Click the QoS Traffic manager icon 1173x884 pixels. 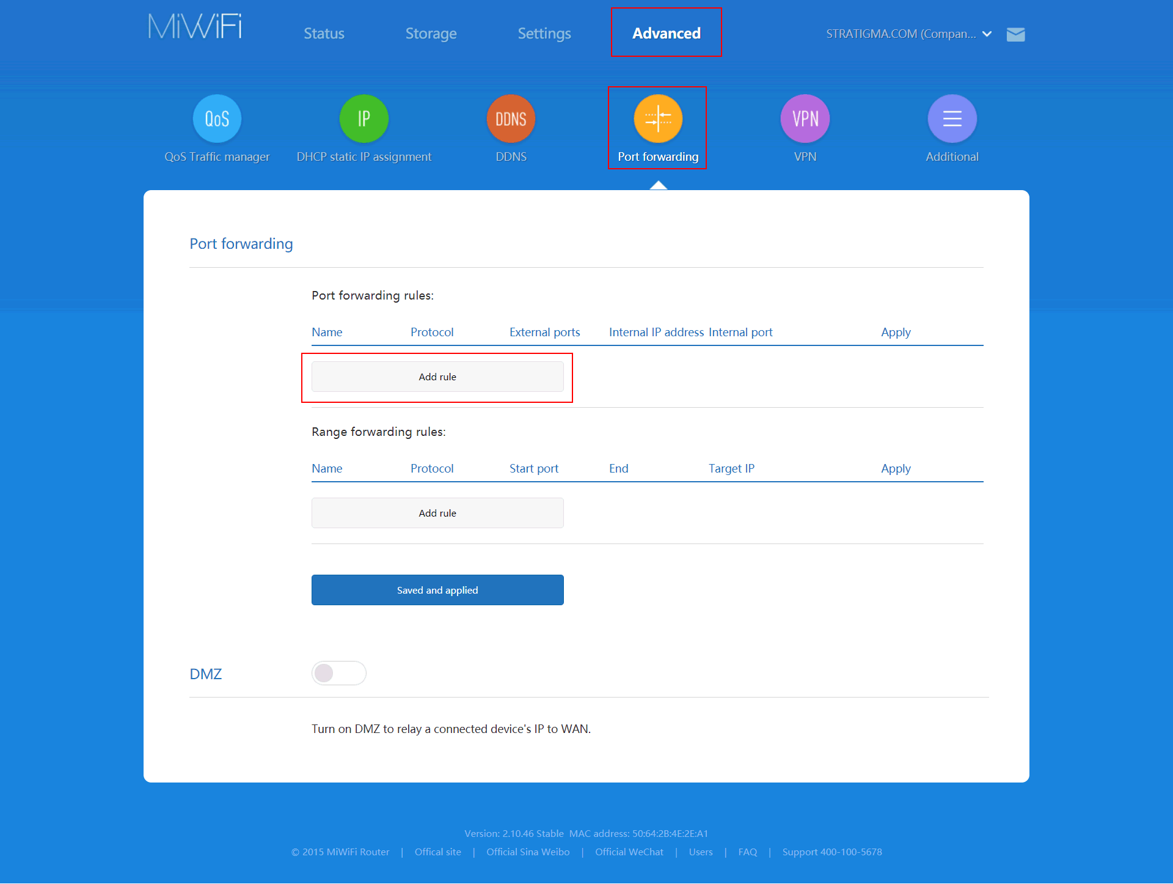pos(216,118)
